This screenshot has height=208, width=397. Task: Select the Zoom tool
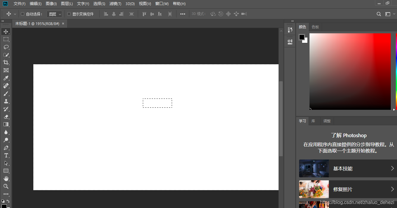pyautogui.click(x=6, y=186)
